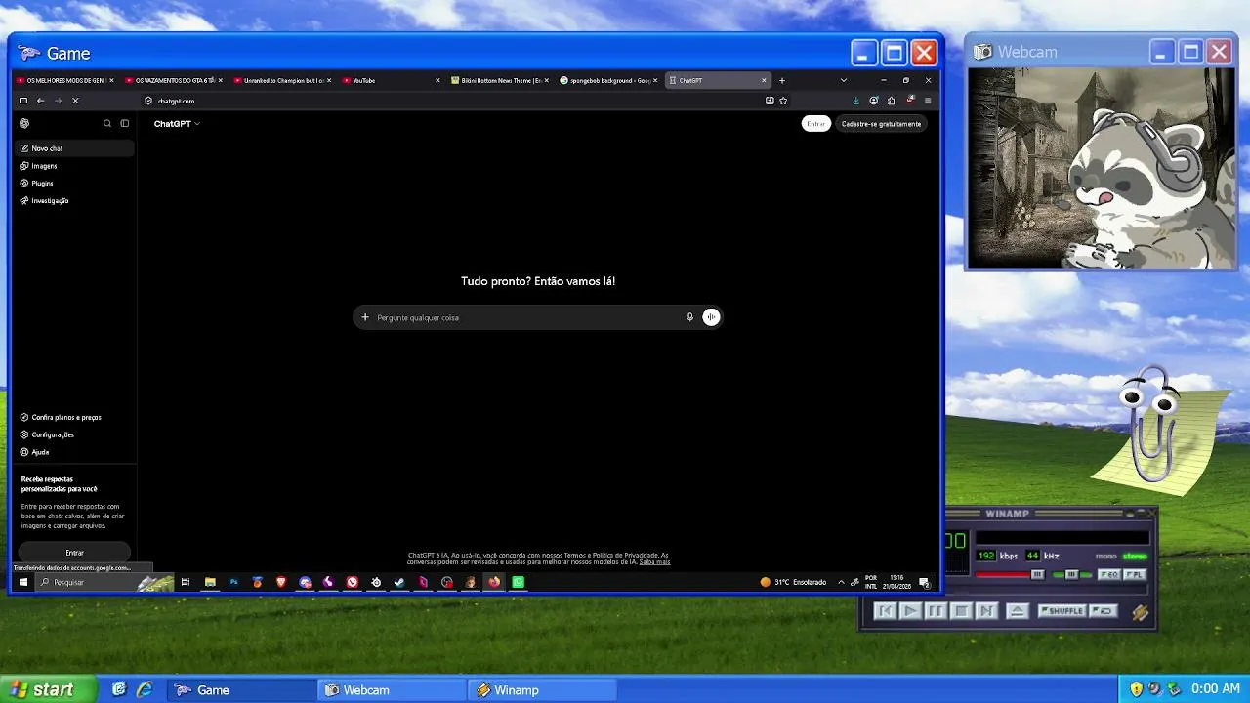Image resolution: width=1250 pixels, height=703 pixels.
Task: Open browser downloads icon
Action: (x=856, y=101)
